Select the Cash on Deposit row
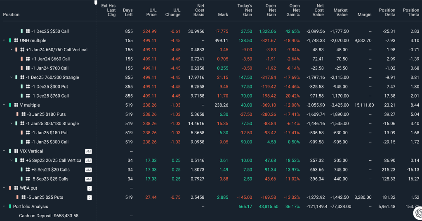The height and width of the screenshot is (221, 422). click(48, 216)
